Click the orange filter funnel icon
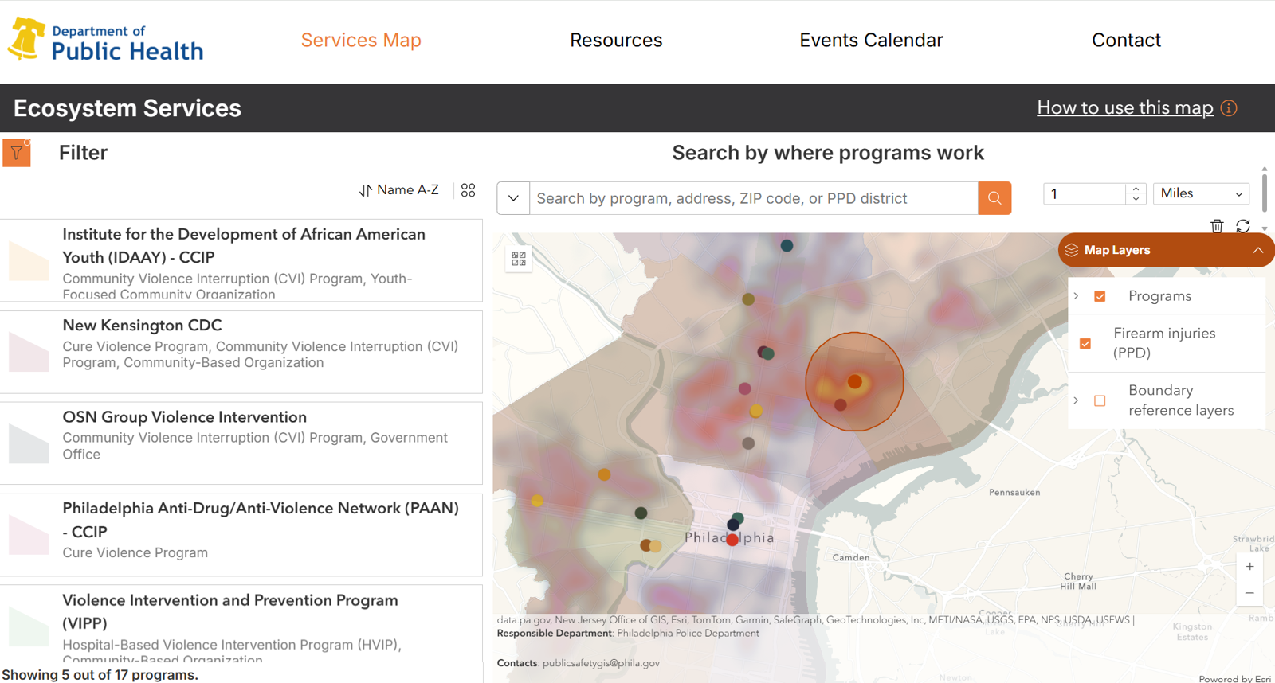Screen dimensions: 1275x683 click(x=17, y=153)
